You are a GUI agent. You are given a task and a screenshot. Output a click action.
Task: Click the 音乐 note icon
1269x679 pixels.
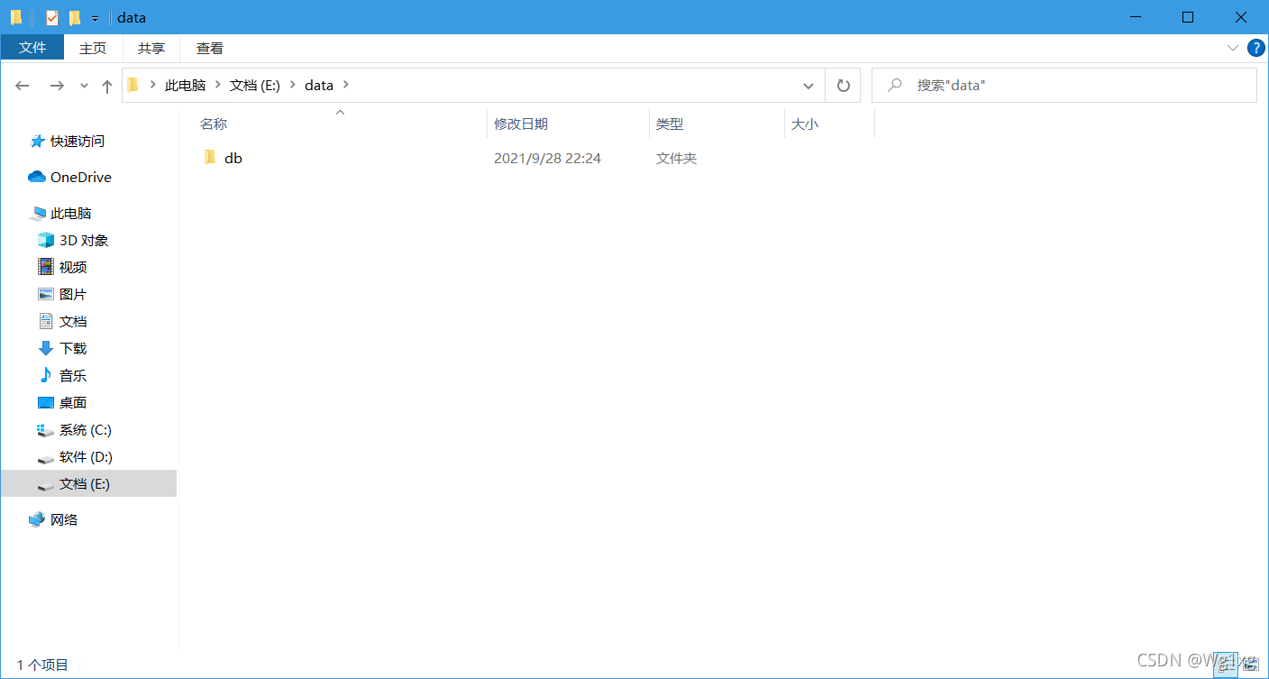click(x=46, y=375)
